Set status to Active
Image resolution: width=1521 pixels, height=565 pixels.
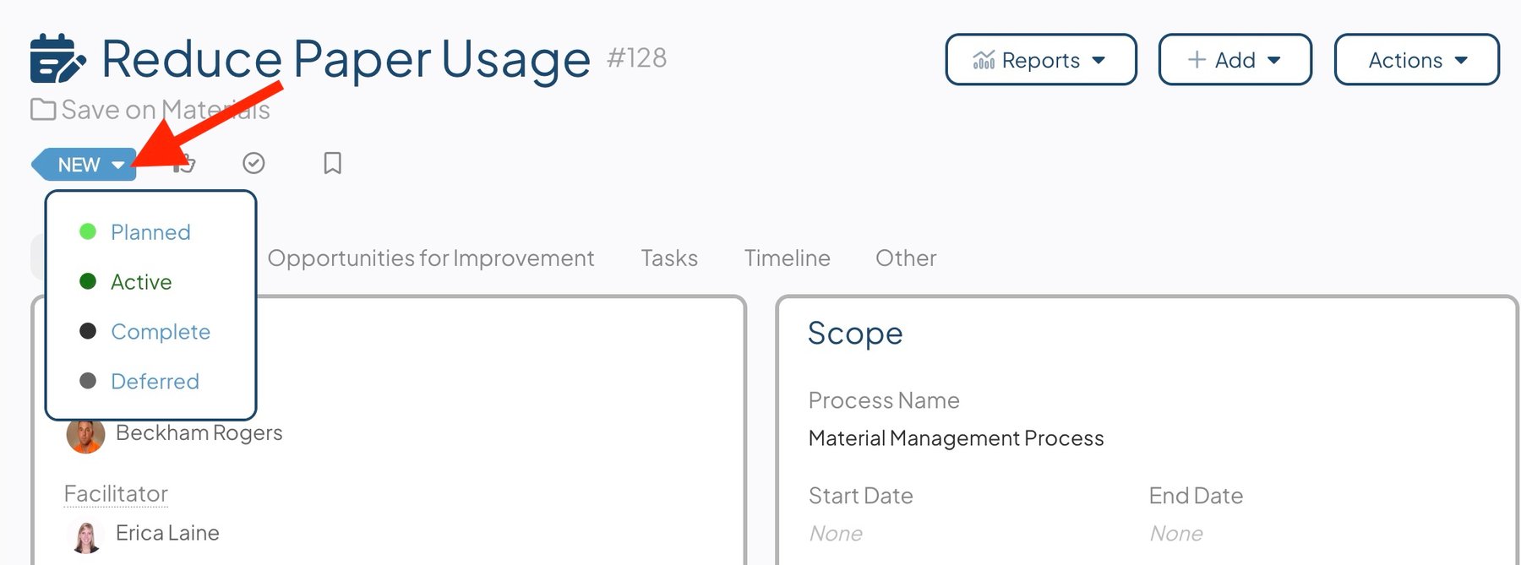pos(141,282)
